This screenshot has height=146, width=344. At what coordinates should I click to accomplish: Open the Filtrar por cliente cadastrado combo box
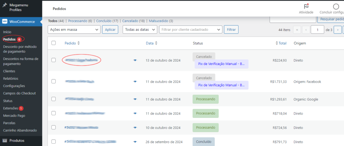pos(190,29)
